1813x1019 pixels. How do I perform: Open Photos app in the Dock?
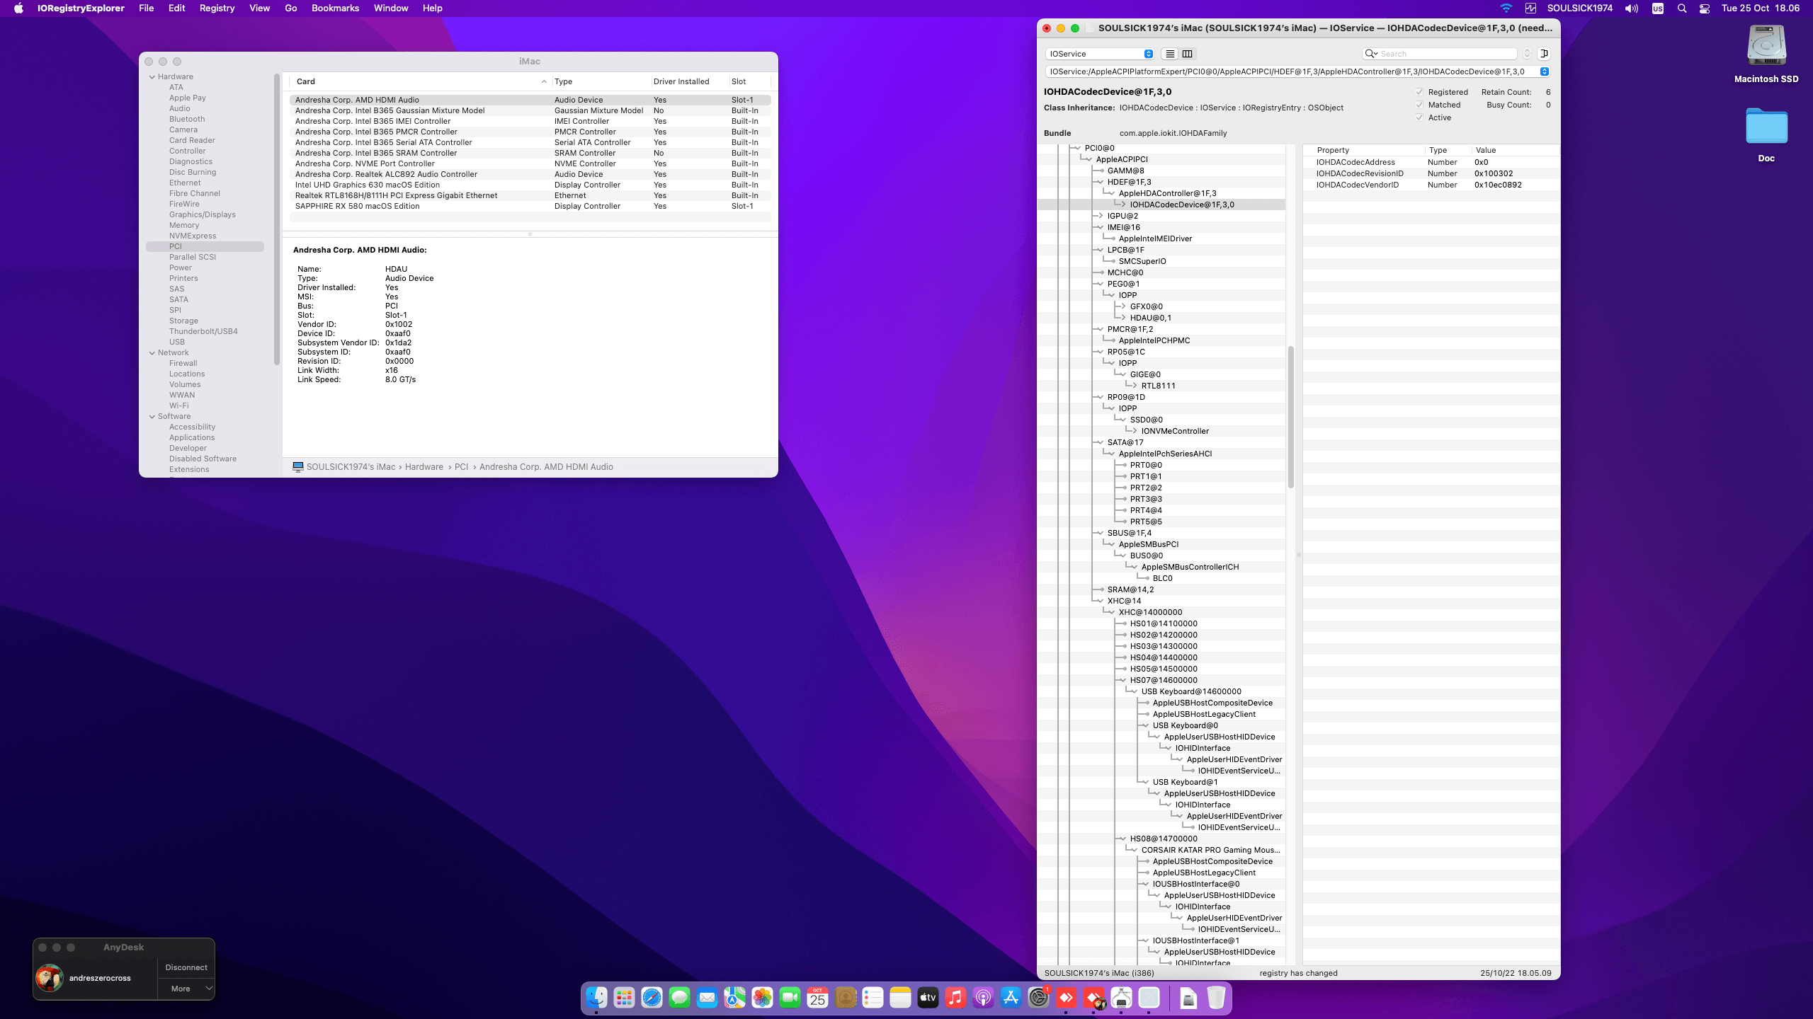(762, 998)
